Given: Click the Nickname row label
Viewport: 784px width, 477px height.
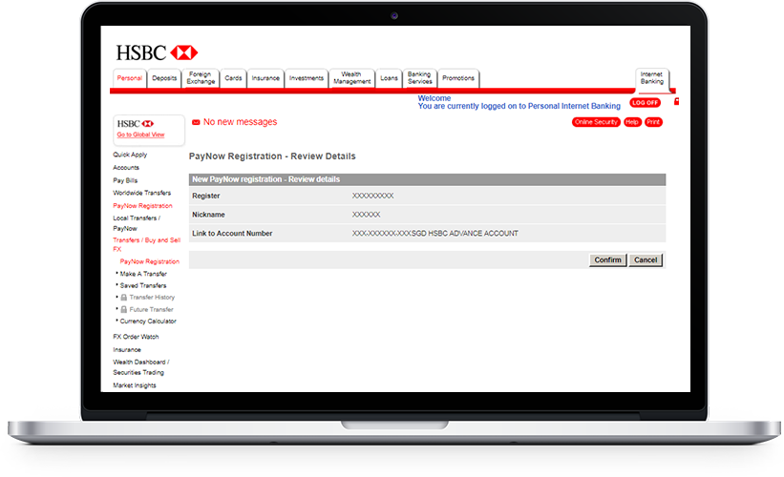Looking at the screenshot, I should point(208,215).
